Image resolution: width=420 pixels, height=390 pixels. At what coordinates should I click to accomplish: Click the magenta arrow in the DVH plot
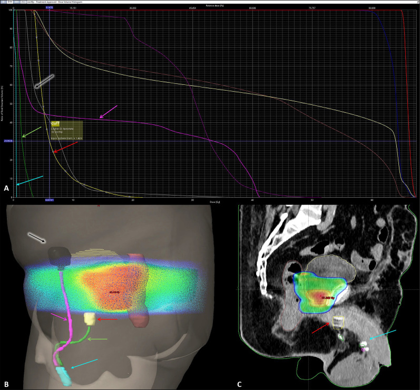point(109,111)
